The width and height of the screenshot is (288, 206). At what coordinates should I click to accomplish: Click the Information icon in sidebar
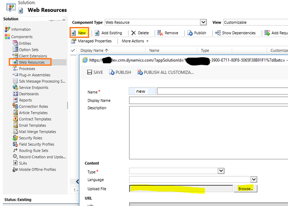[x=7, y=29]
